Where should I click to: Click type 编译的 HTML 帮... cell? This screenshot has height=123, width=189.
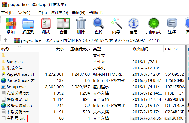109,74
